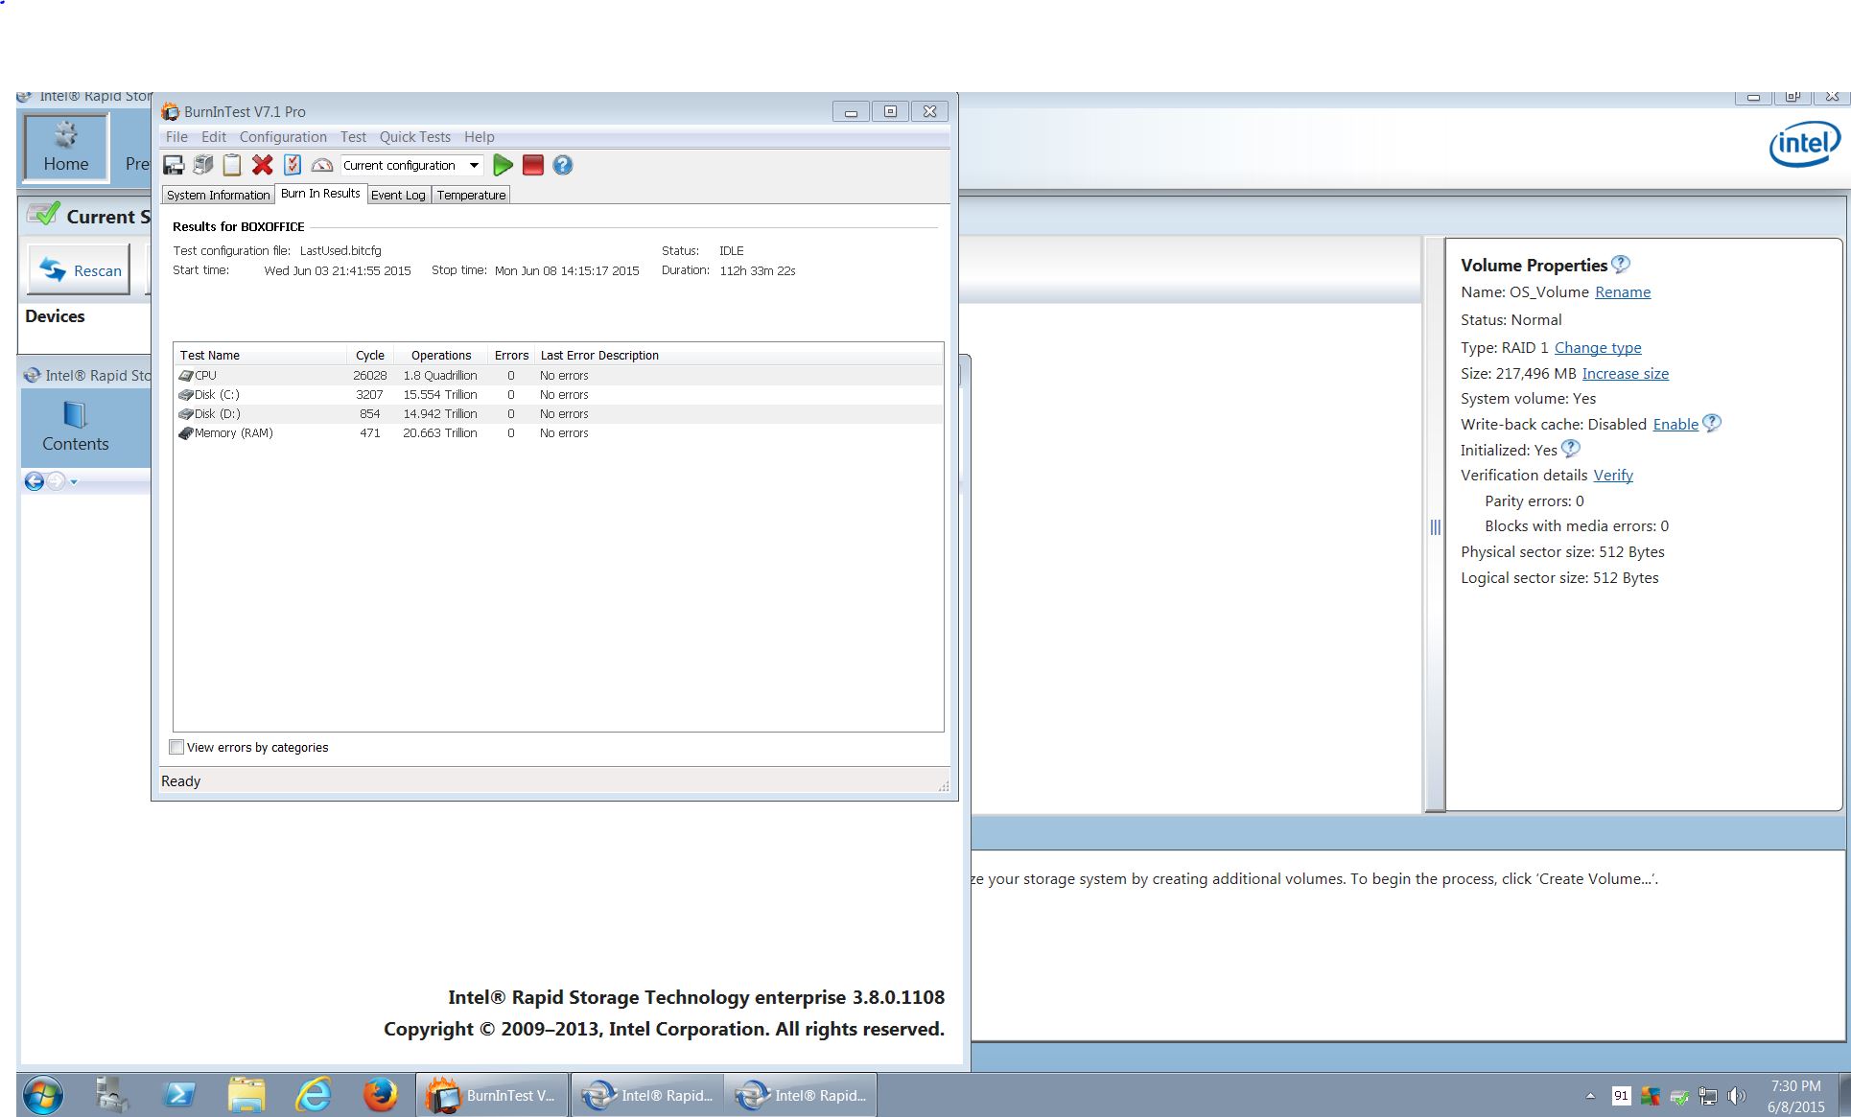Click the Errors column header
1851x1117 pixels.
[x=511, y=355]
